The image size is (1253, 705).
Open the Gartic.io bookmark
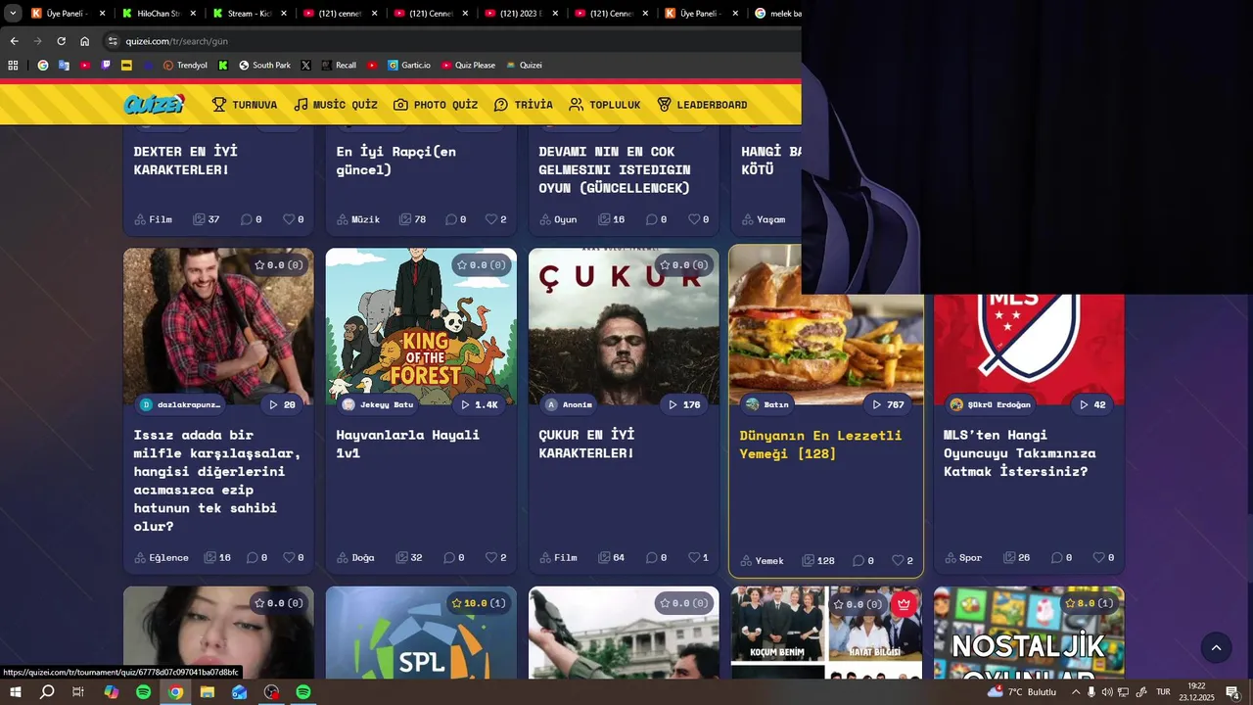(409, 66)
